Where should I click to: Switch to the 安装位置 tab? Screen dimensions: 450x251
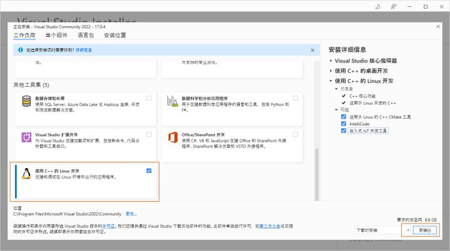[115, 36]
